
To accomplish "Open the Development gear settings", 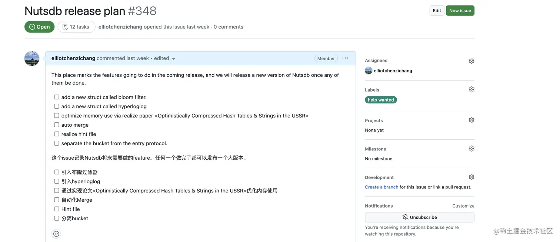I will [471, 177].
